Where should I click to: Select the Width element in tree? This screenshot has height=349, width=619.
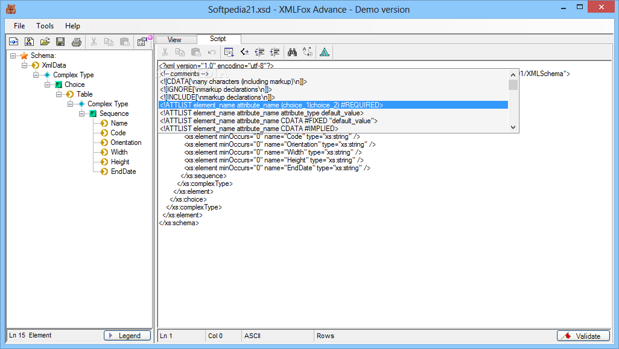[119, 152]
